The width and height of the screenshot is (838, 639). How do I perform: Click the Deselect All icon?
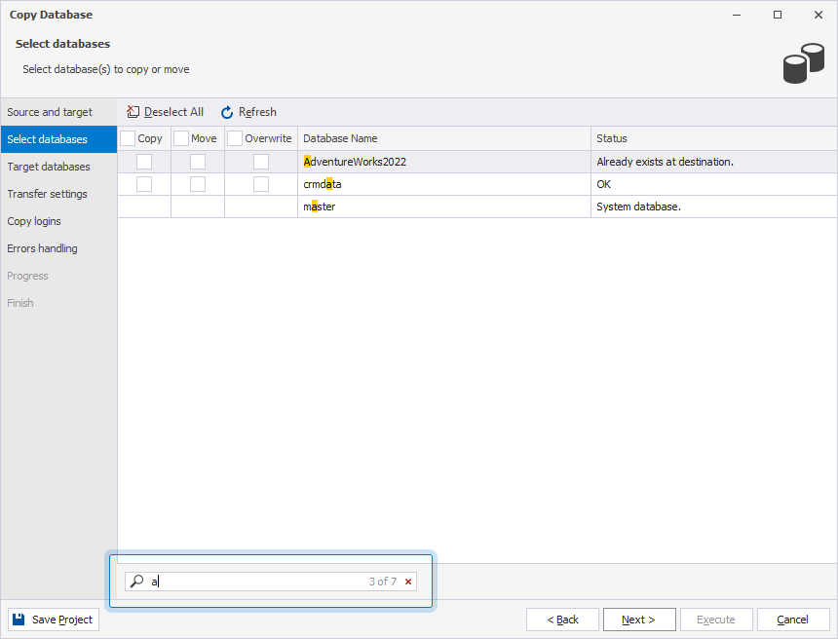tap(131, 112)
